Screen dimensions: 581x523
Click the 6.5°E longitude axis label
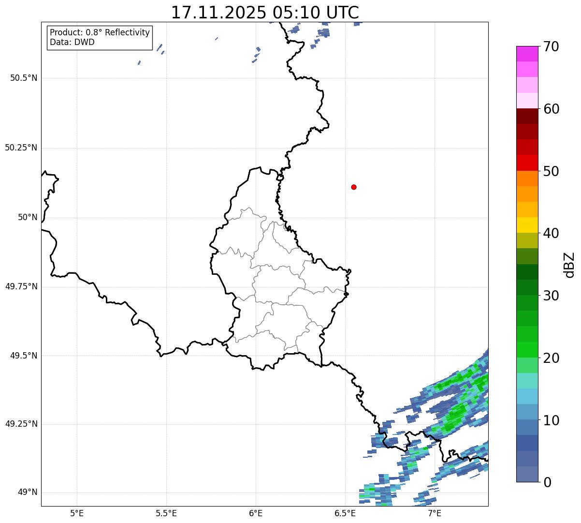coord(345,513)
